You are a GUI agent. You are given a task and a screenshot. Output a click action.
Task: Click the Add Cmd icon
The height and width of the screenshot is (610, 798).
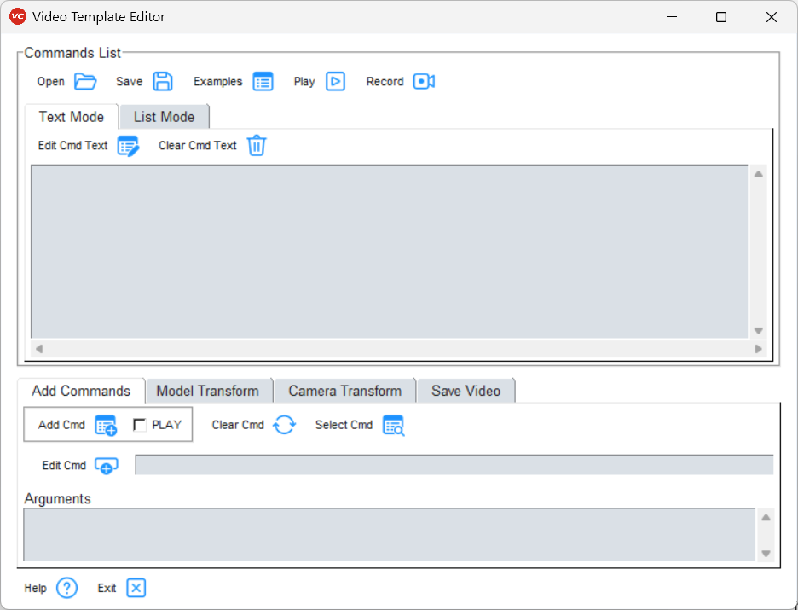point(106,424)
